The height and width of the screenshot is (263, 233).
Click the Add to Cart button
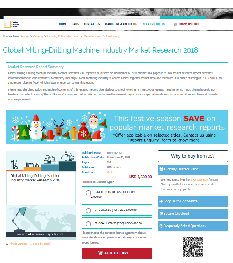(x=117, y=253)
